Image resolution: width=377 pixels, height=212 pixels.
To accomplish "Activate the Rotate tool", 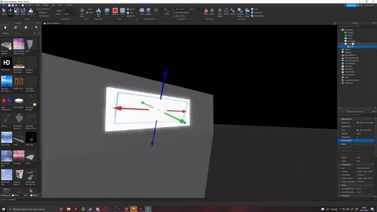I will [23, 11].
